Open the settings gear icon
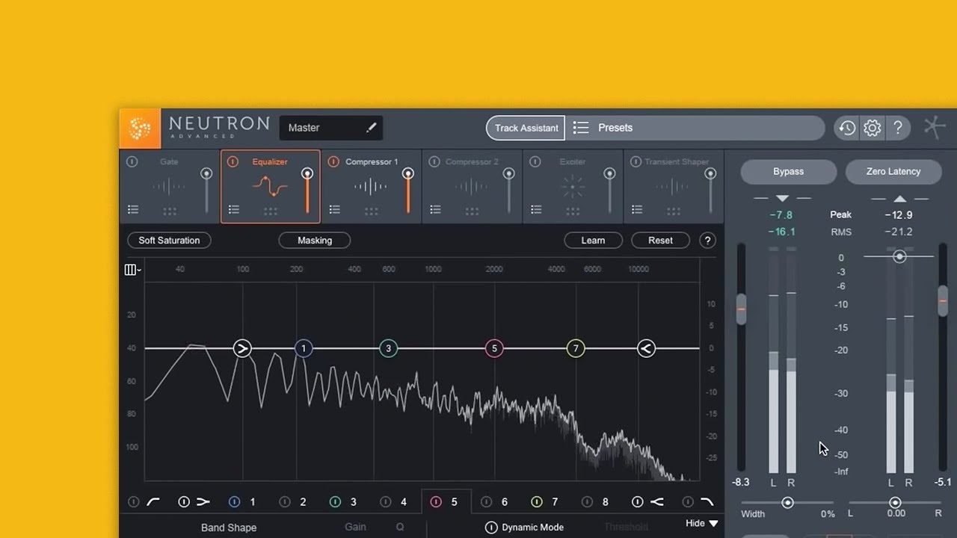 872,128
